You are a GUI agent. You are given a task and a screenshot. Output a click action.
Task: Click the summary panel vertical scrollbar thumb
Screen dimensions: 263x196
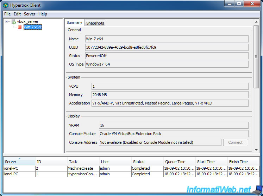[256, 57]
